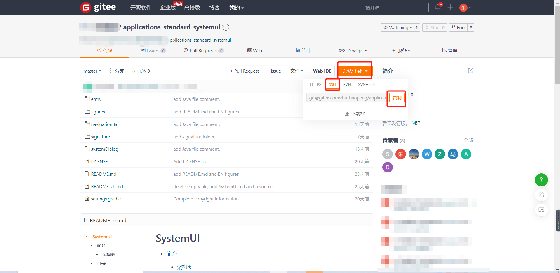Open the Pull Requests tab

click(203, 50)
